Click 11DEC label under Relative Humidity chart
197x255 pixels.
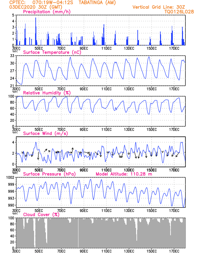106,129
